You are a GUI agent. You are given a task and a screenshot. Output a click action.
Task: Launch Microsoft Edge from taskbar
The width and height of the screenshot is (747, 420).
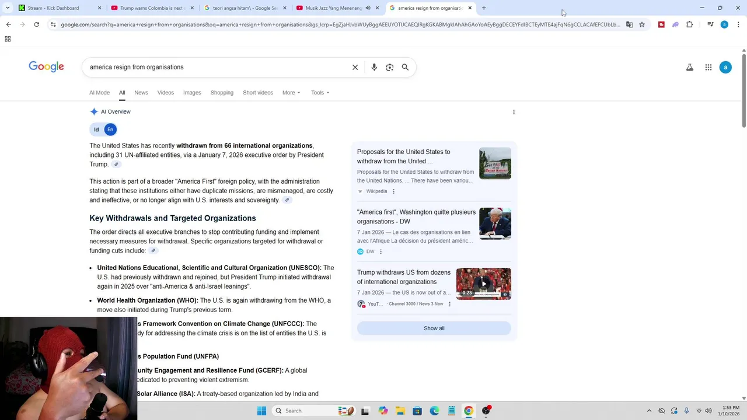pyautogui.click(x=434, y=411)
